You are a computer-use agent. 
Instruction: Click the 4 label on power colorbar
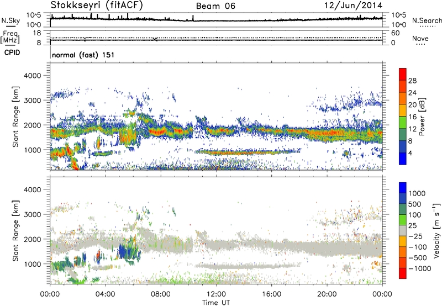pyautogui.click(x=410, y=153)
